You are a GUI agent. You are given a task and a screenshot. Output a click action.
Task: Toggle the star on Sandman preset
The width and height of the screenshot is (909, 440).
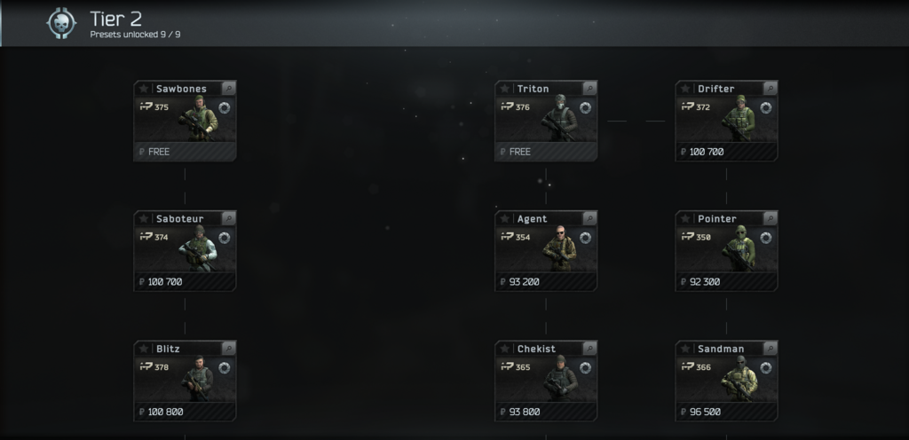click(685, 349)
